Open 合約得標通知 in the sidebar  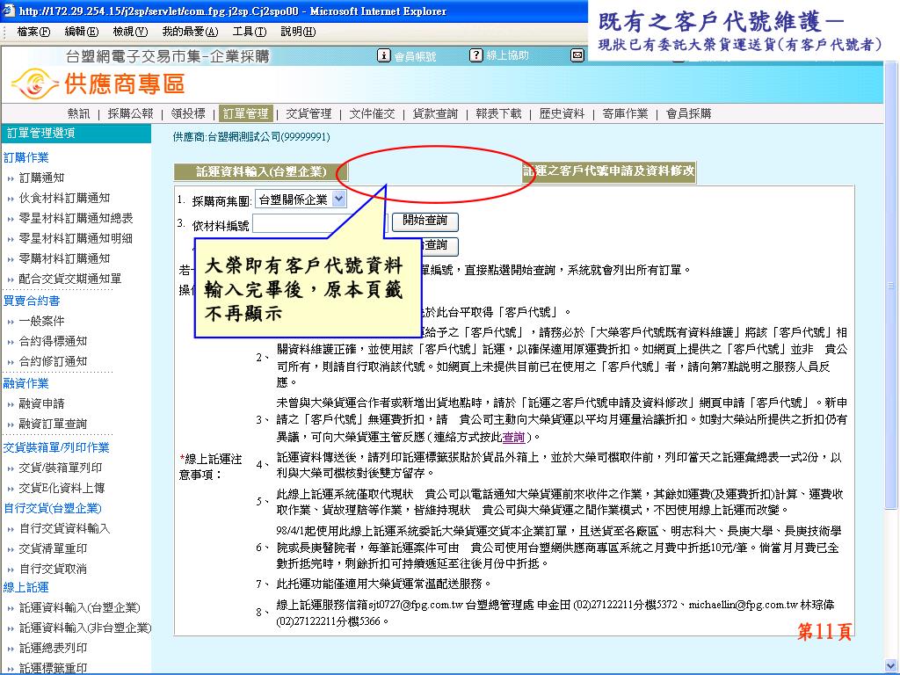click(x=53, y=342)
